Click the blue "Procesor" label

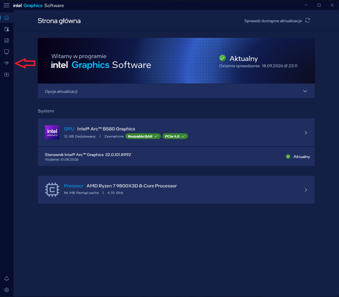coord(73,186)
